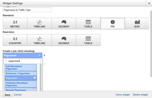Show help for Publisher Monetized Pageviews
The height and width of the screenshot is (98, 152).
tap(35, 84)
